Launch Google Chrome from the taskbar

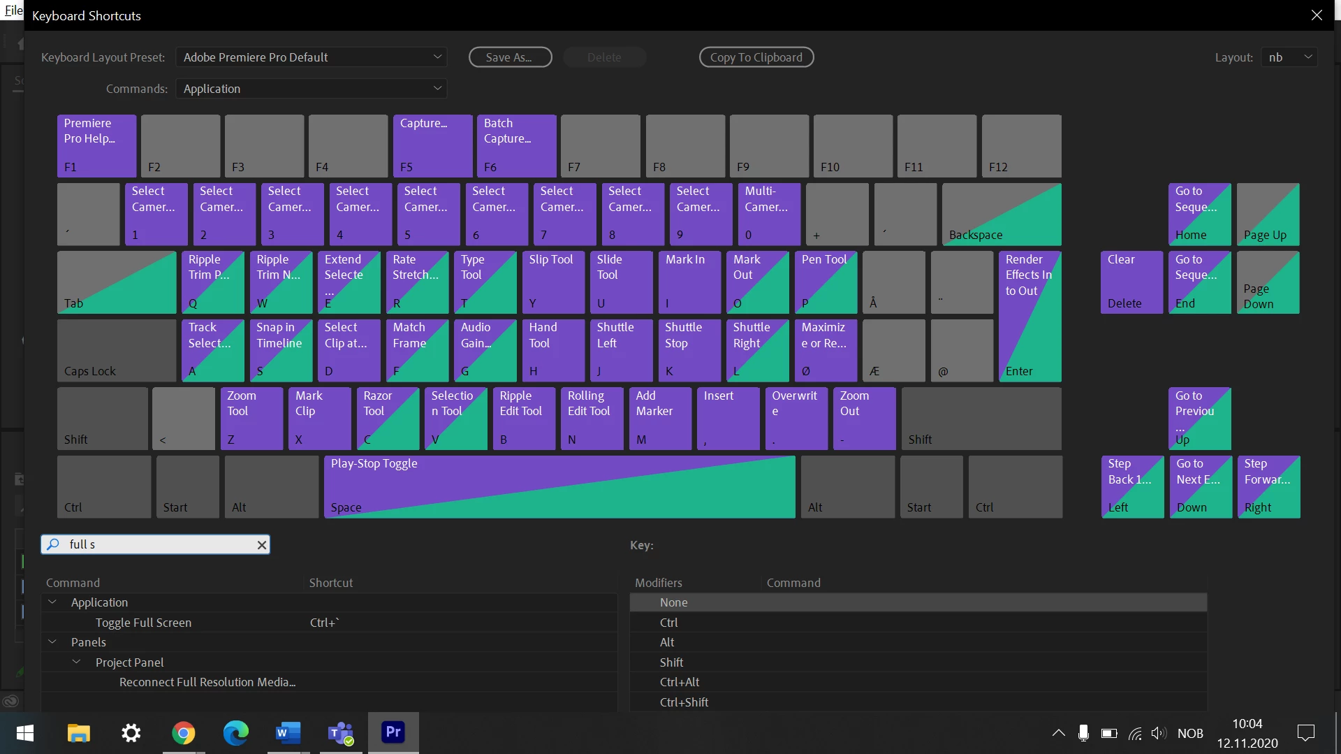184,733
